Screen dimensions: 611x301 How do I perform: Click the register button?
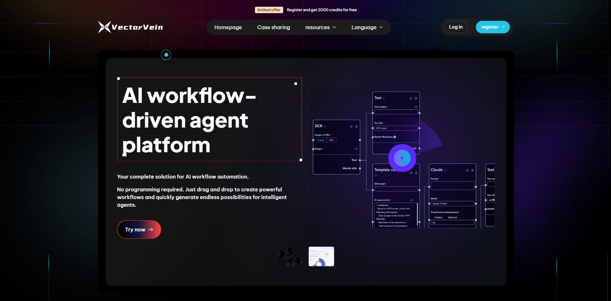[493, 27]
